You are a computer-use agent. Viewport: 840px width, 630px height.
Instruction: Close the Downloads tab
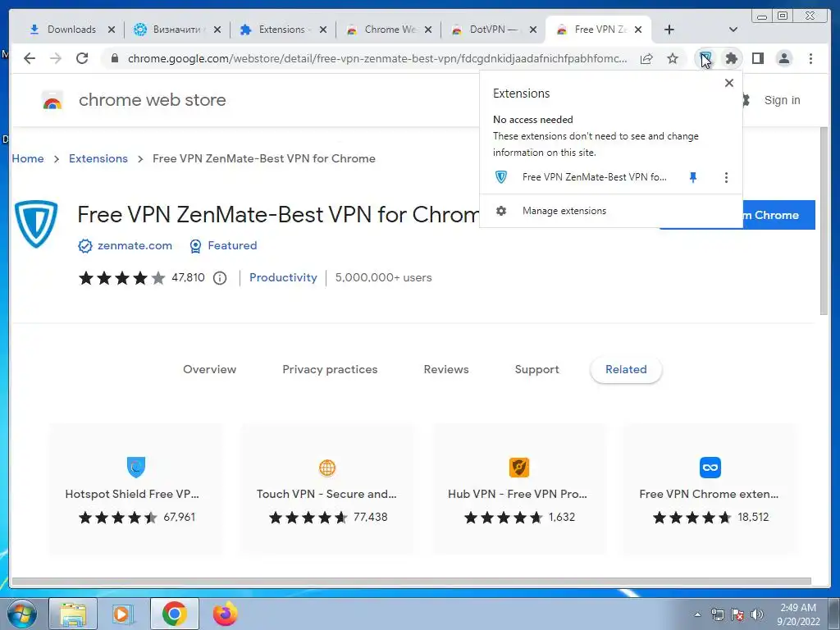(x=112, y=30)
